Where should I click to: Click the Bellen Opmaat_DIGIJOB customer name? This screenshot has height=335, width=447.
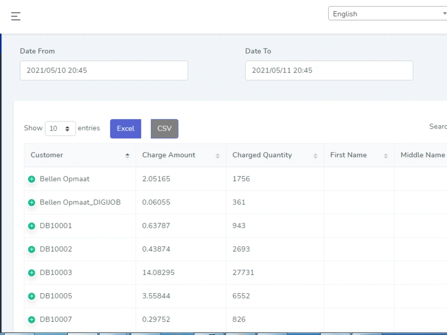coord(80,202)
